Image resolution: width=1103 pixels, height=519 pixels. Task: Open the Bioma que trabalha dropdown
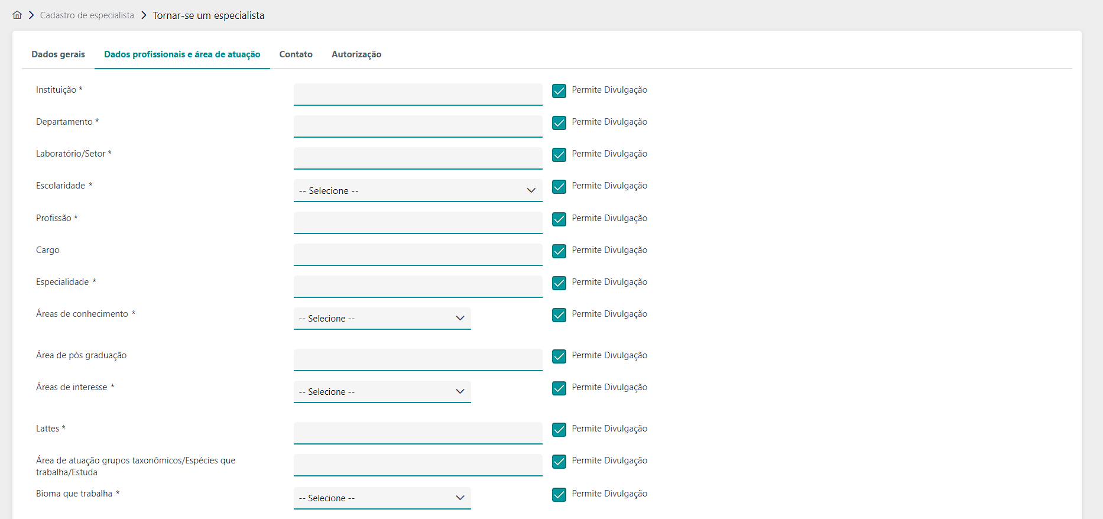(382, 498)
